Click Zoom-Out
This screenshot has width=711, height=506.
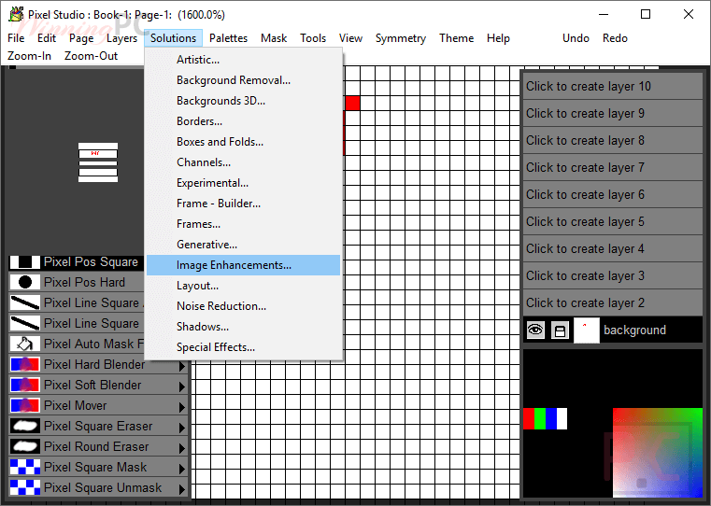[91, 56]
